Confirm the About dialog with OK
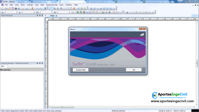Image resolution: width=199 pixels, height=112 pixels. point(134,70)
